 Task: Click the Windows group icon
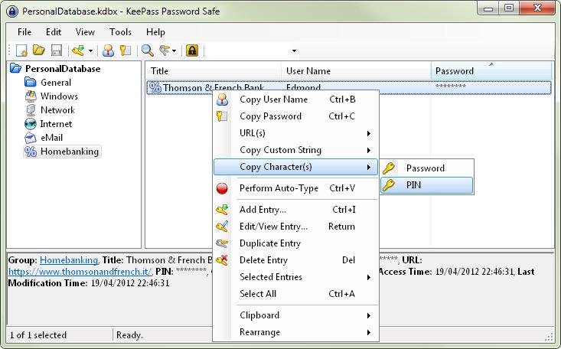pyautogui.click(x=31, y=96)
